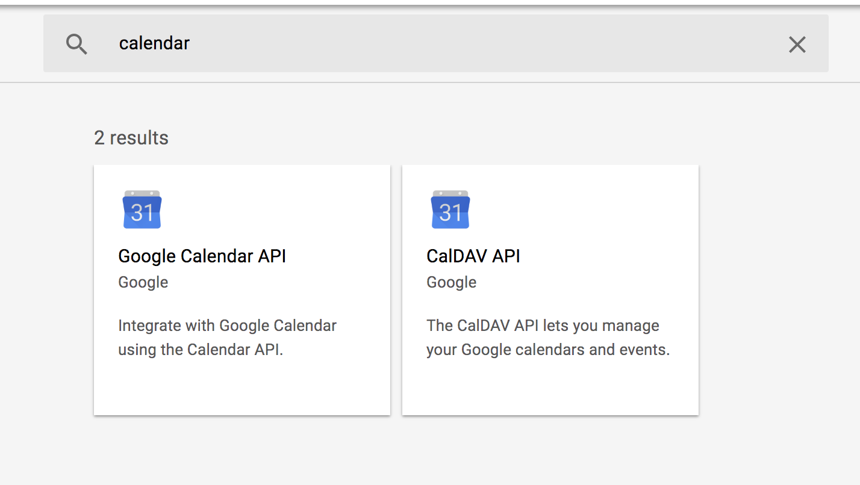Viewport: 860px width, 485px height.
Task: Clear the search with the X icon
Action: coord(797,44)
